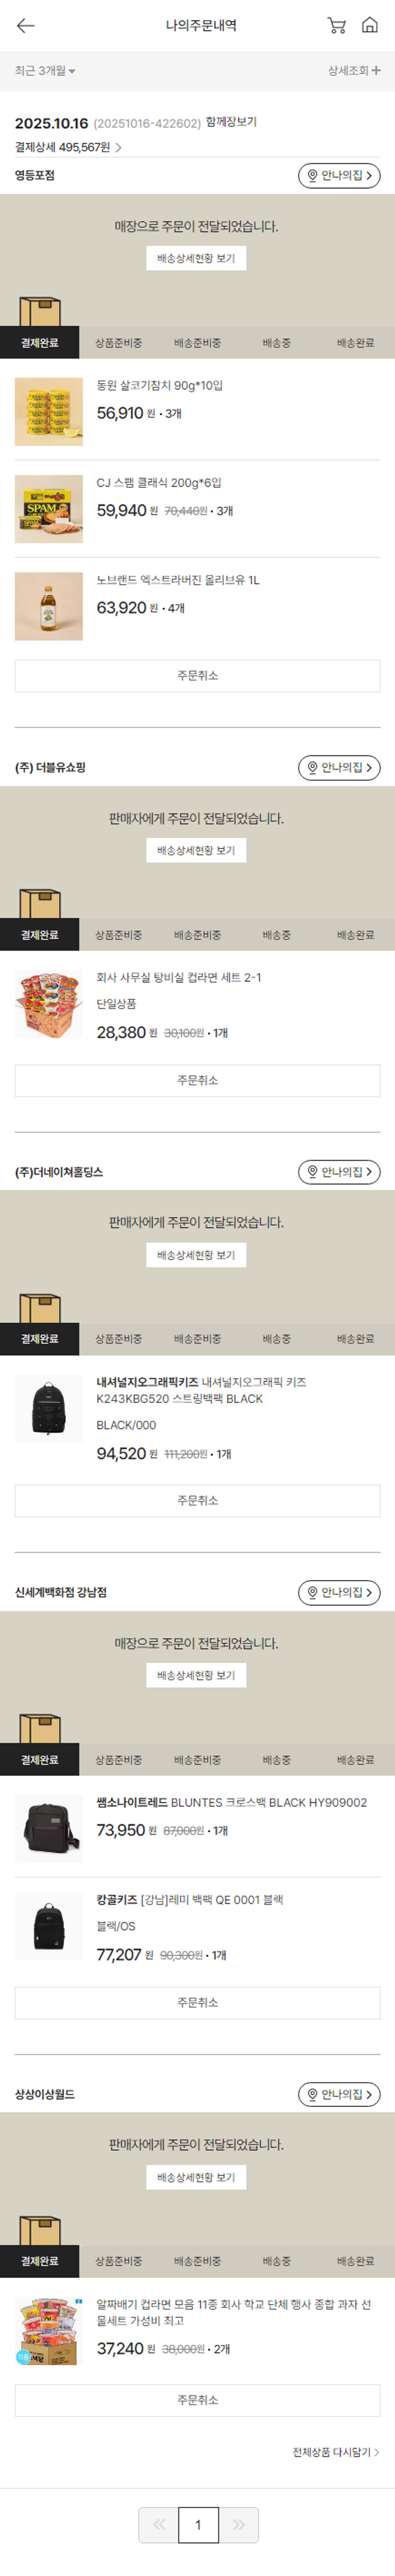Open the 캉골키즈 레미 백팩 thumbnail
395x2576 pixels.
coord(49,1926)
